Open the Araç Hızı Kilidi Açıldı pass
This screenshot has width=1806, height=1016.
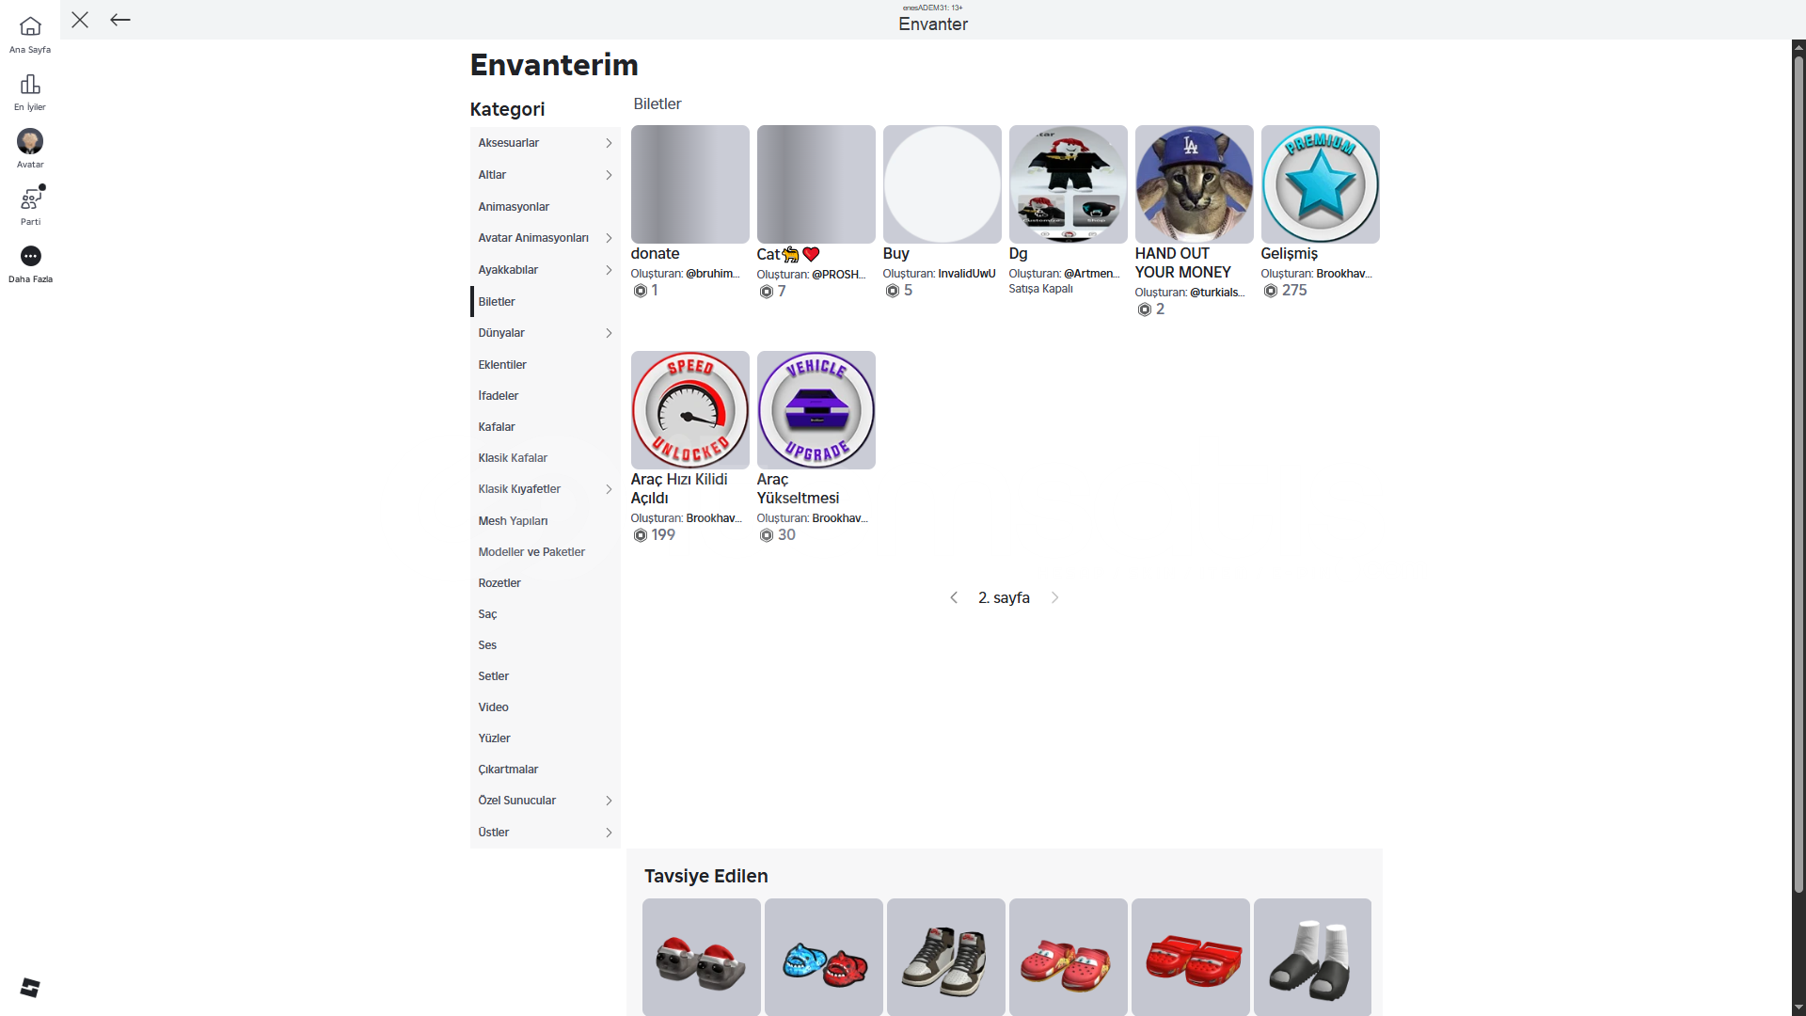coord(679,488)
